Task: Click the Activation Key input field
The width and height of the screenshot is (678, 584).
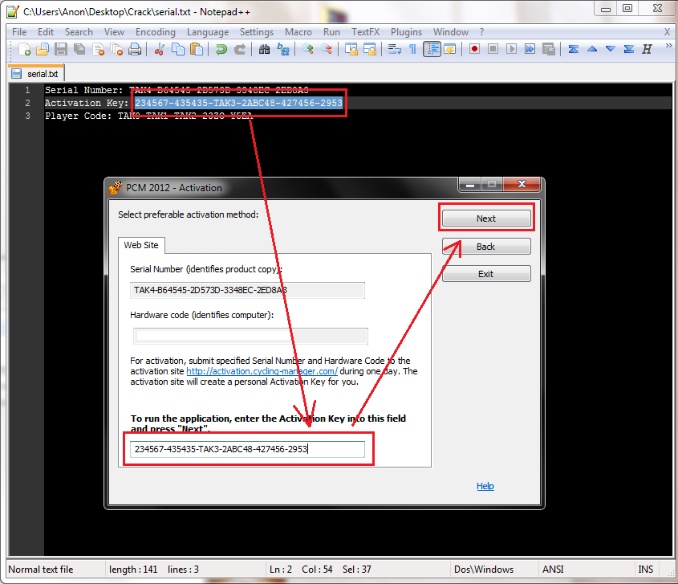Action: [247, 449]
